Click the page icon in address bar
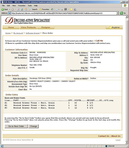 10,13
